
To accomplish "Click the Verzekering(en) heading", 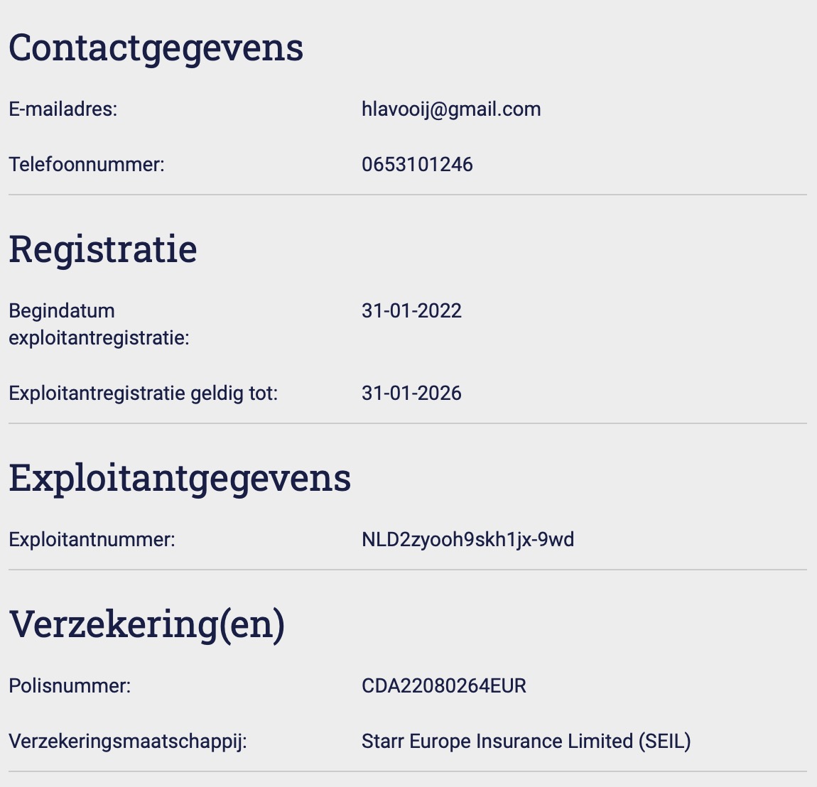I will [x=147, y=624].
